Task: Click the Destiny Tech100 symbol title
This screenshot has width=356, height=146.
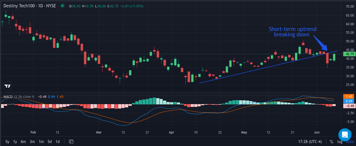Action: pos(30,6)
